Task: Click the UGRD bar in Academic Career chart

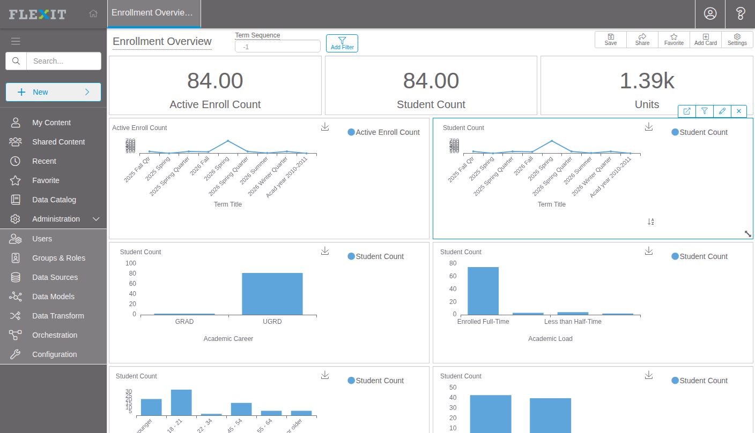Action: click(272, 294)
